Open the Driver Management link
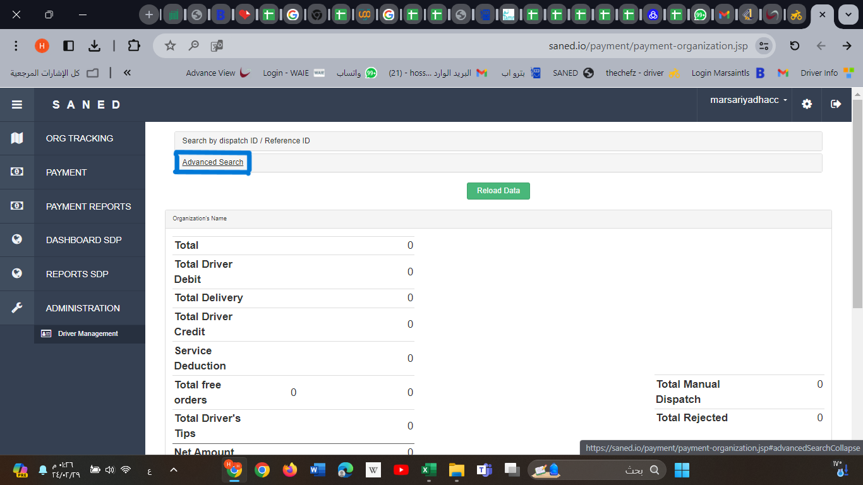 tap(88, 333)
